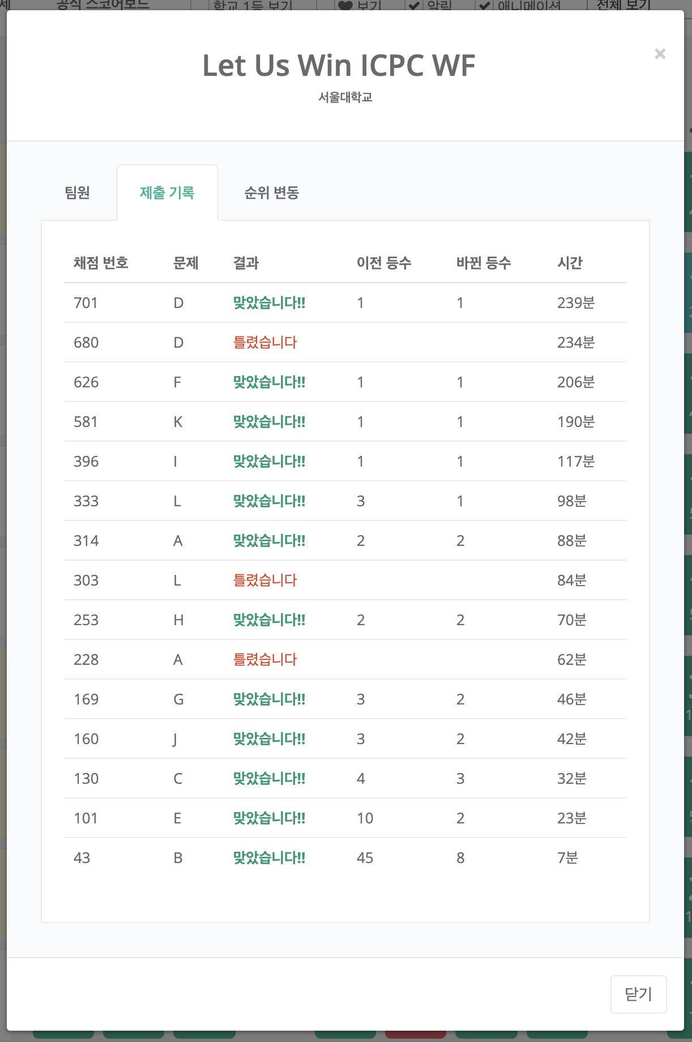Click the 학교 1등 보기 button

[x=253, y=6]
